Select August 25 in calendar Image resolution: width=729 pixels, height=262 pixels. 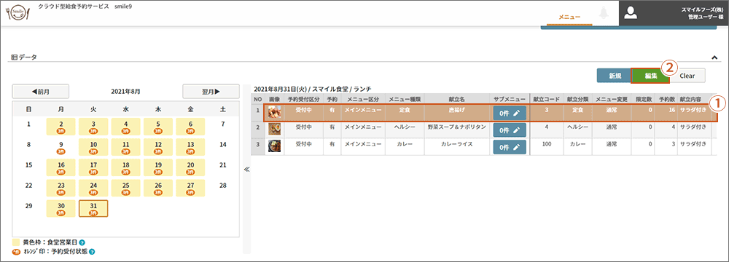(125, 188)
